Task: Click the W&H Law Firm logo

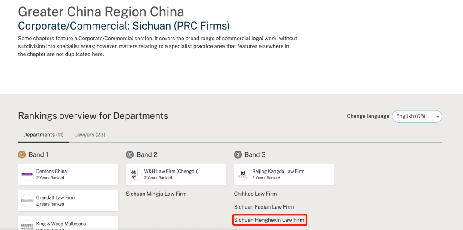Action: 135,174
